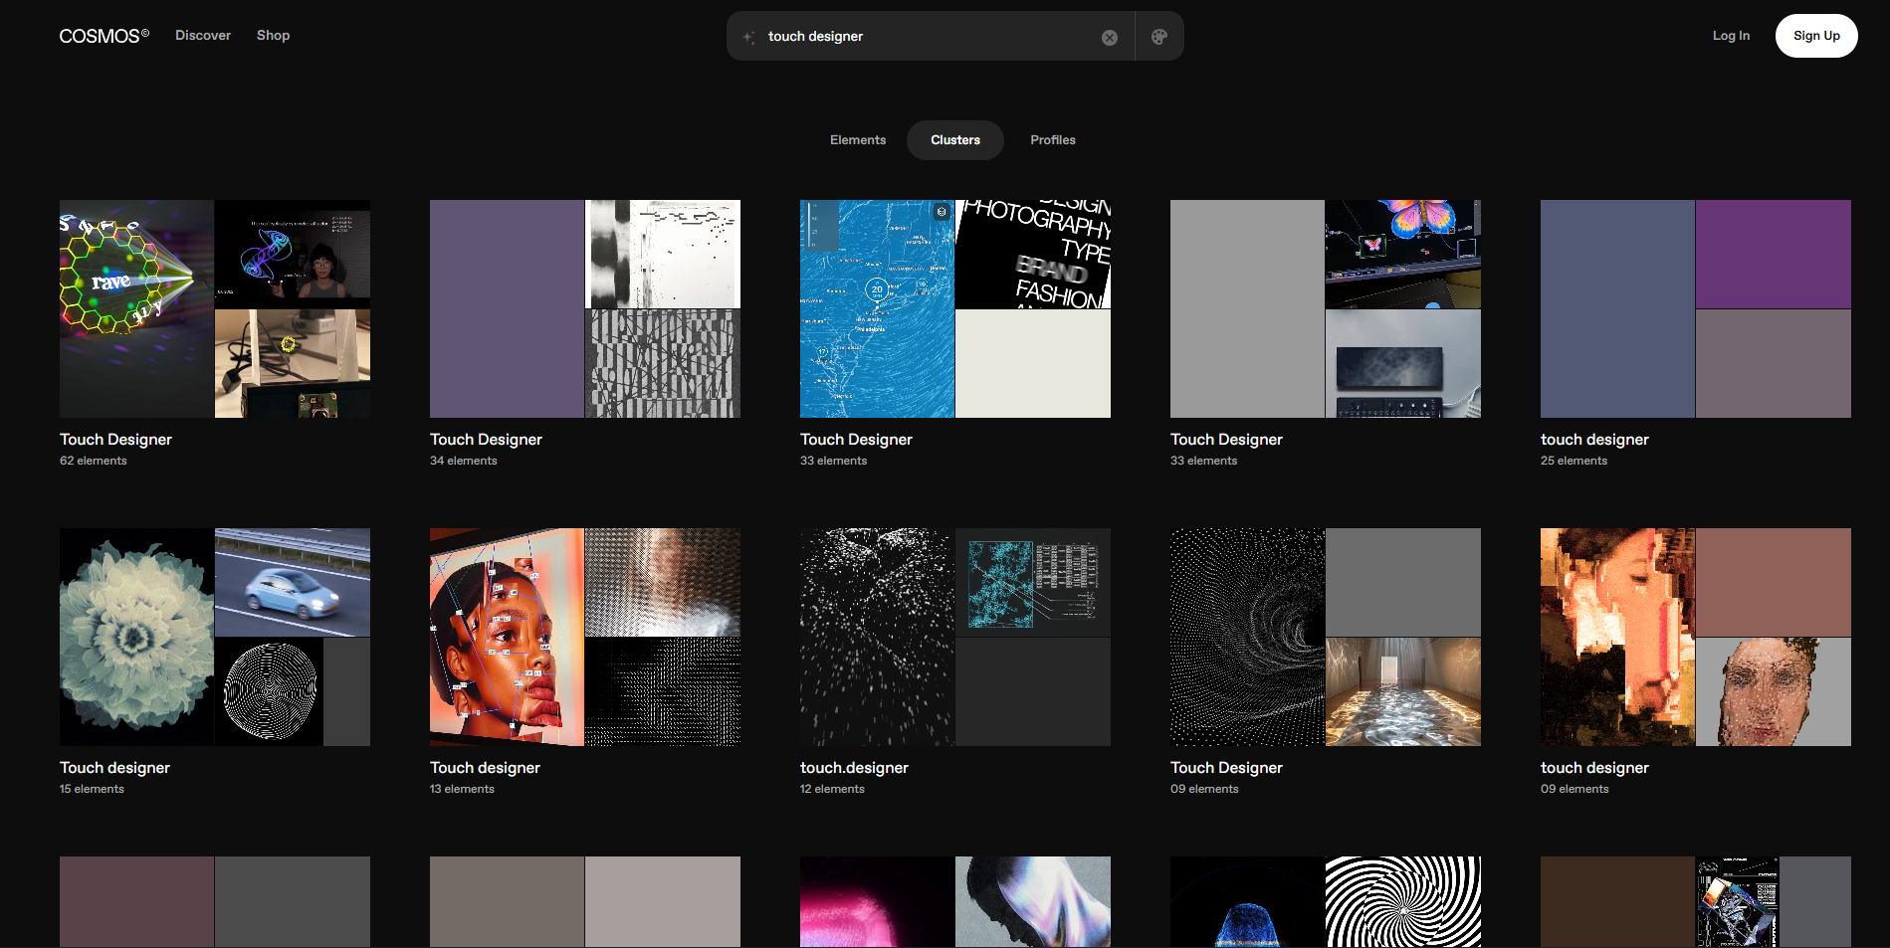Select the Clusters tab

click(x=954, y=140)
